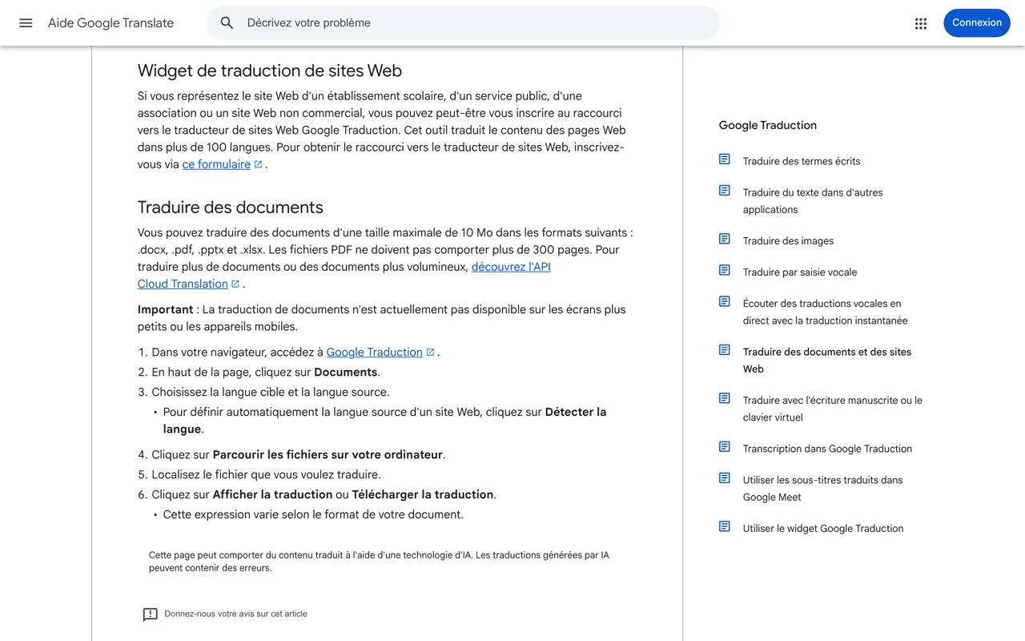Focus the 'Décrivez votre problème' search field
The image size is (1025, 641).
tap(463, 23)
